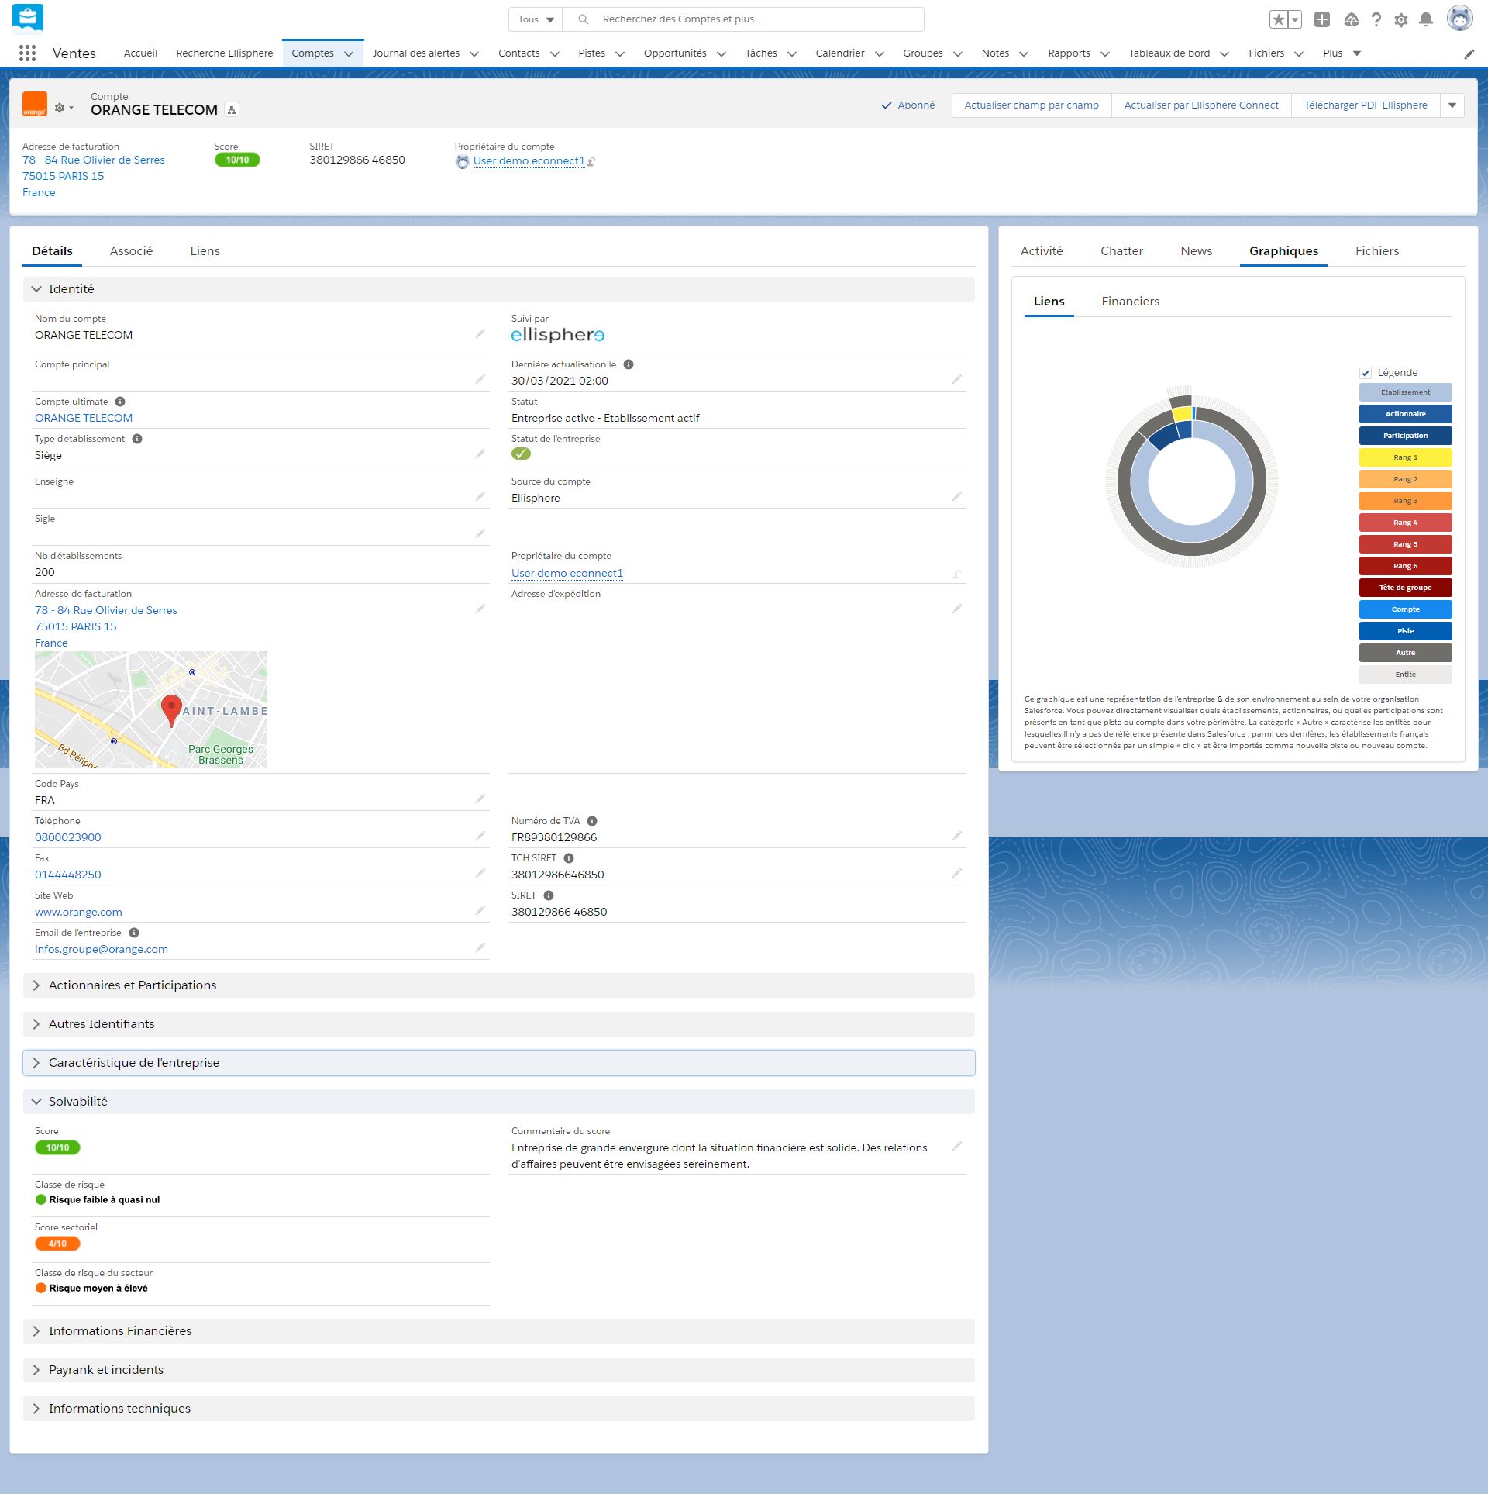This screenshot has width=1488, height=1494.
Task: Open the gear menu beside account logo
Action: point(64,108)
